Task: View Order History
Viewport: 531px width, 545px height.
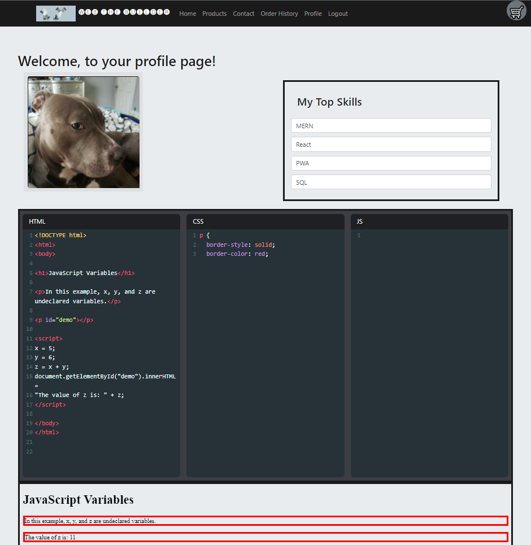Action: [279, 14]
